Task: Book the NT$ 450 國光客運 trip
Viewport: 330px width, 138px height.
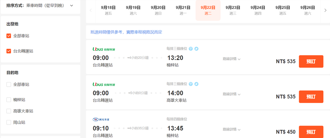Action: click(311, 132)
